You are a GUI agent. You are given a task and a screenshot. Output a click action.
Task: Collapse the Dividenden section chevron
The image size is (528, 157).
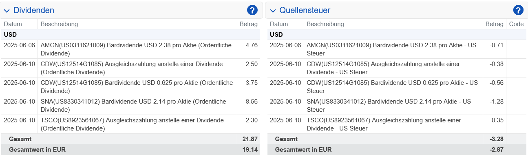[7, 11]
